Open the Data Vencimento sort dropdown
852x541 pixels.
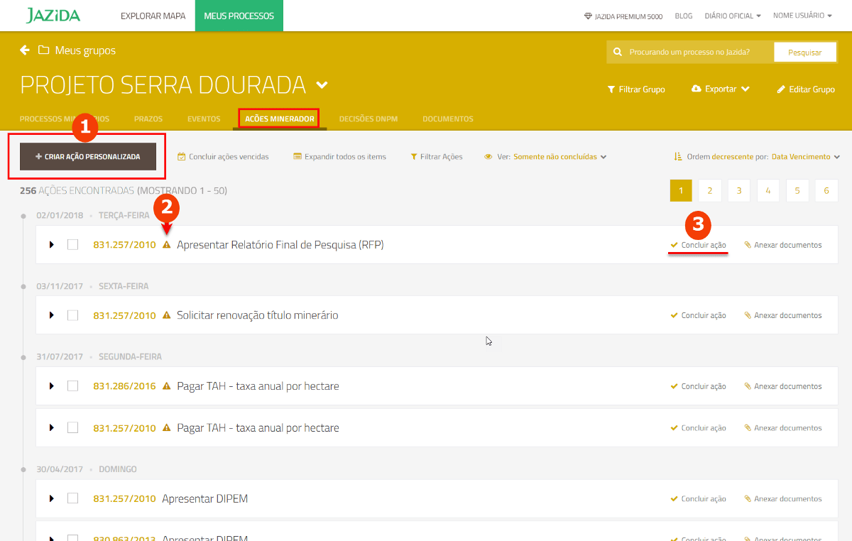[805, 157]
